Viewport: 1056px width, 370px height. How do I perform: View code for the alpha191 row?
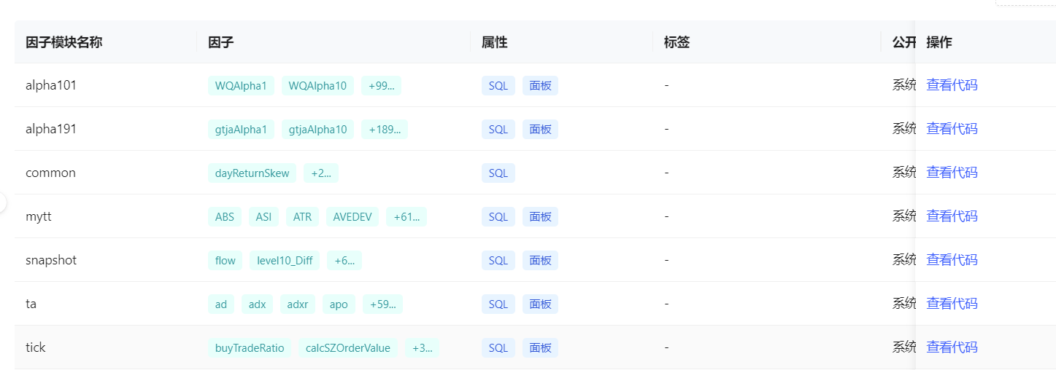(x=952, y=129)
